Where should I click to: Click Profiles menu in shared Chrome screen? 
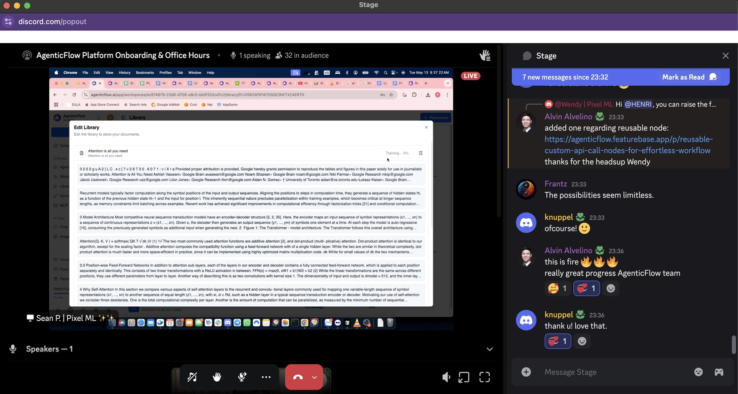[x=165, y=73]
